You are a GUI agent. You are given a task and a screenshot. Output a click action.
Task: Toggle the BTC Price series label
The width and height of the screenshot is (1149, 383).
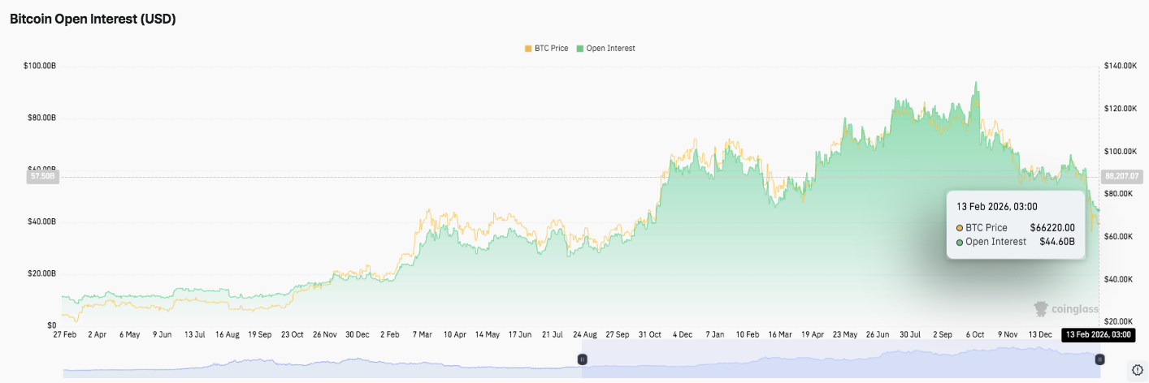(552, 49)
